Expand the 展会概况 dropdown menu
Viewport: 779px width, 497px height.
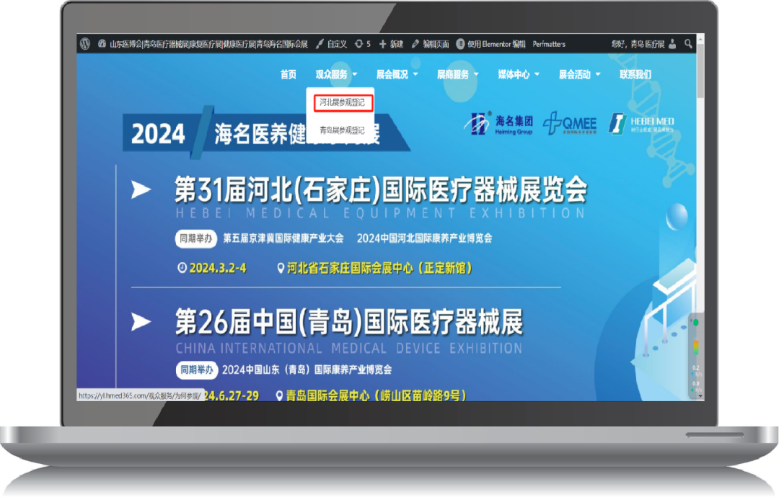pyautogui.click(x=397, y=74)
